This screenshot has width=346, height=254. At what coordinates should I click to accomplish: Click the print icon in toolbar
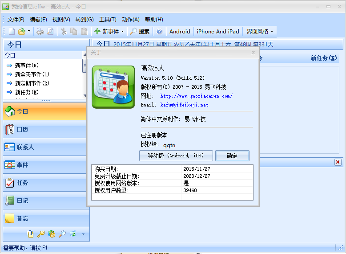click(40, 31)
